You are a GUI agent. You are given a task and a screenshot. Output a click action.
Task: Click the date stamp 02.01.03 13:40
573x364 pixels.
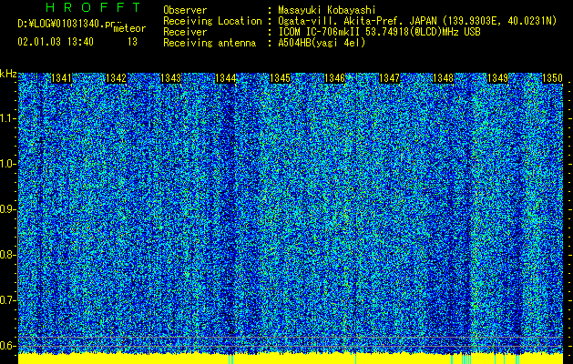click(x=56, y=42)
